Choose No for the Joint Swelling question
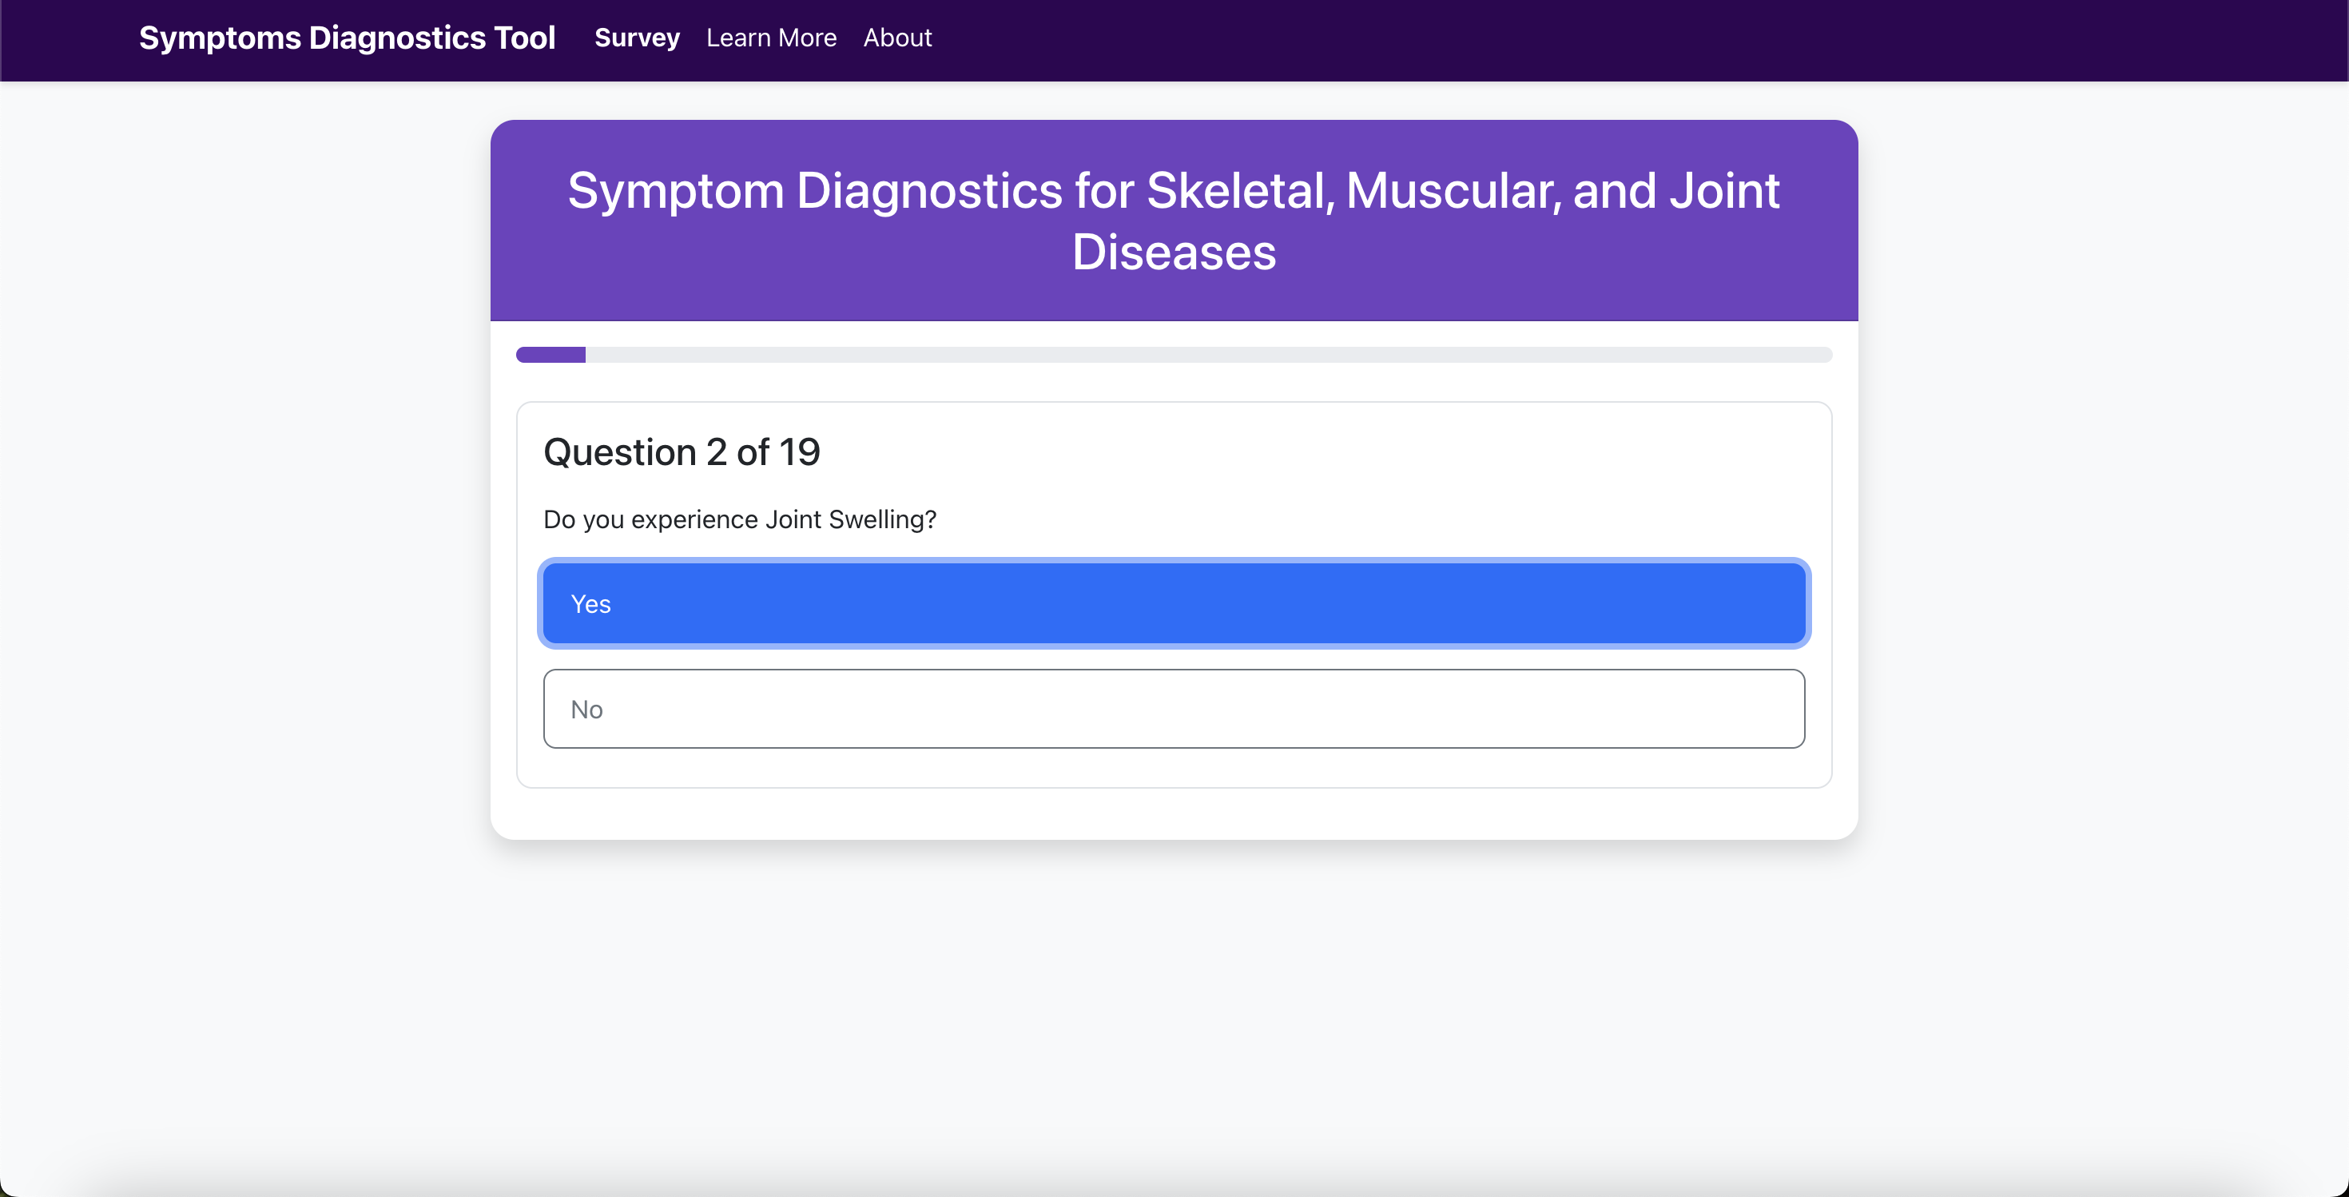2349x1197 pixels. click(1174, 708)
